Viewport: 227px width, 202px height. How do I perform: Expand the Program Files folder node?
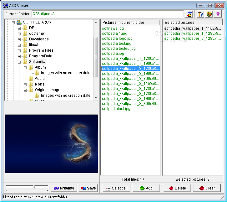19,51
